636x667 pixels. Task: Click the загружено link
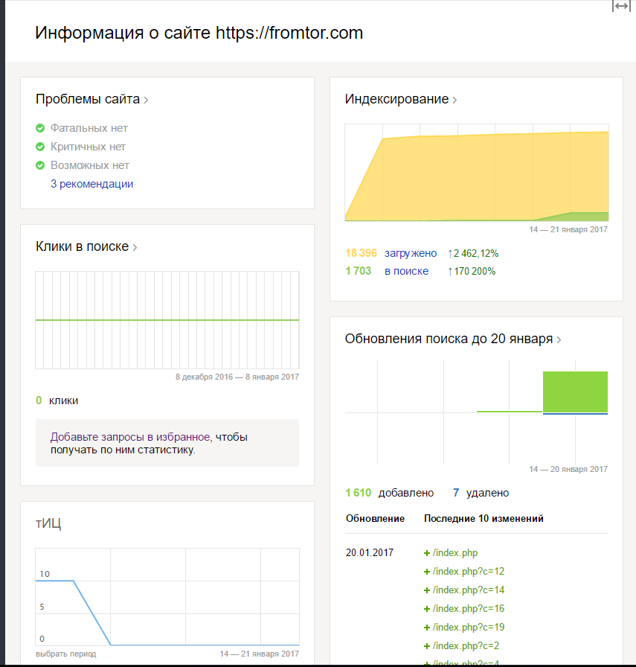(x=411, y=253)
